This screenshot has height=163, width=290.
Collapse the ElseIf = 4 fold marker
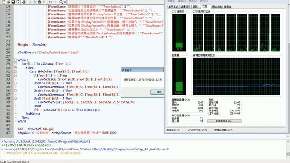pos(15,98)
